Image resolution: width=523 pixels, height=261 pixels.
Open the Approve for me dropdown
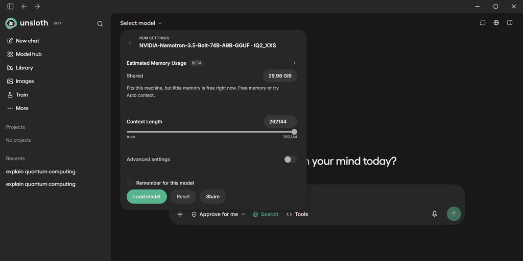(218, 215)
